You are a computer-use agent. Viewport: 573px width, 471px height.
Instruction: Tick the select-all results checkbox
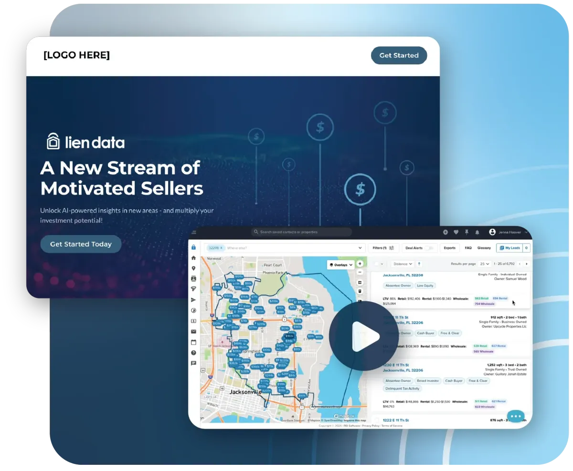(376, 264)
